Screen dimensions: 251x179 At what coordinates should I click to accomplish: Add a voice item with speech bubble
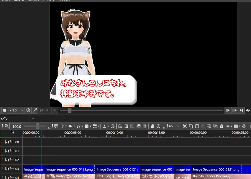coord(56,126)
